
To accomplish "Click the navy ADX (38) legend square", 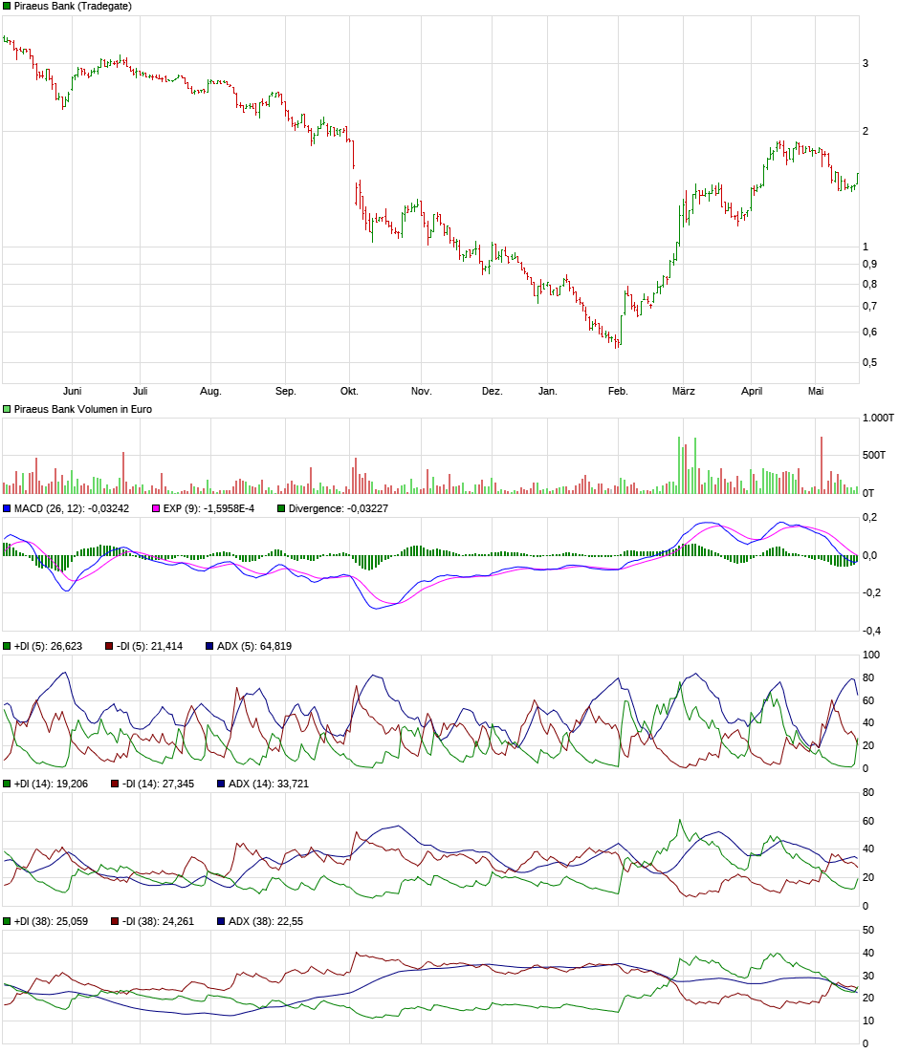I will (x=218, y=922).
